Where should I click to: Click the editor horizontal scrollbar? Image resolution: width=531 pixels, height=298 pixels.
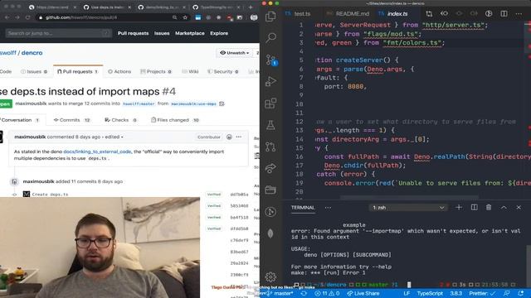click(x=409, y=197)
